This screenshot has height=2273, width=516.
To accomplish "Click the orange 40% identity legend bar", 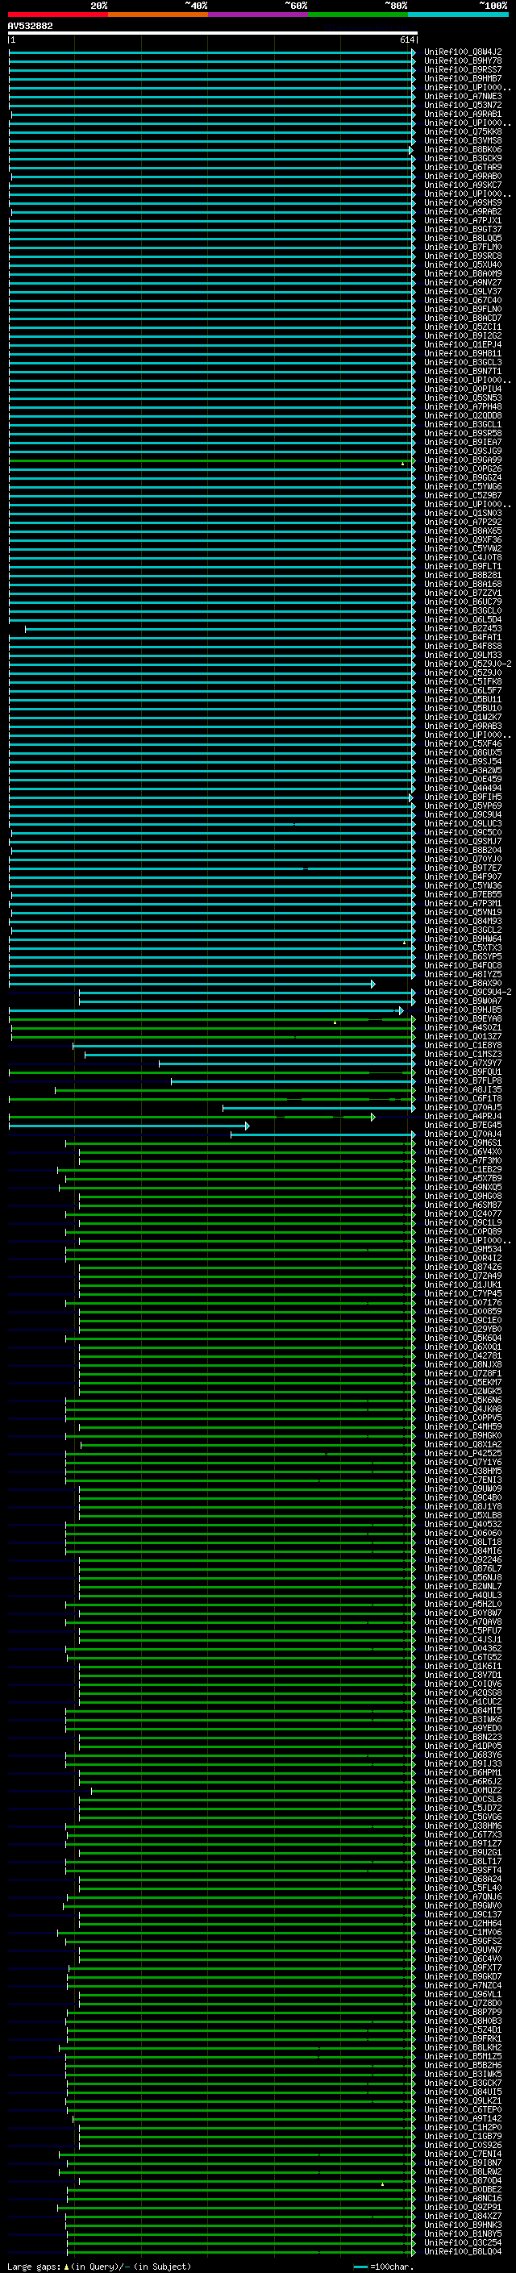I will click(x=158, y=15).
